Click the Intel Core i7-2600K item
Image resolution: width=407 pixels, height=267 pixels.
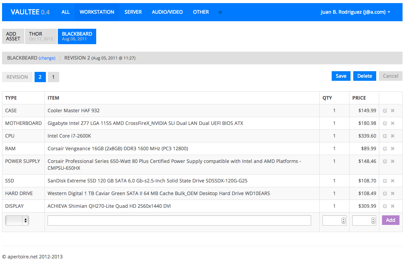click(x=69, y=136)
